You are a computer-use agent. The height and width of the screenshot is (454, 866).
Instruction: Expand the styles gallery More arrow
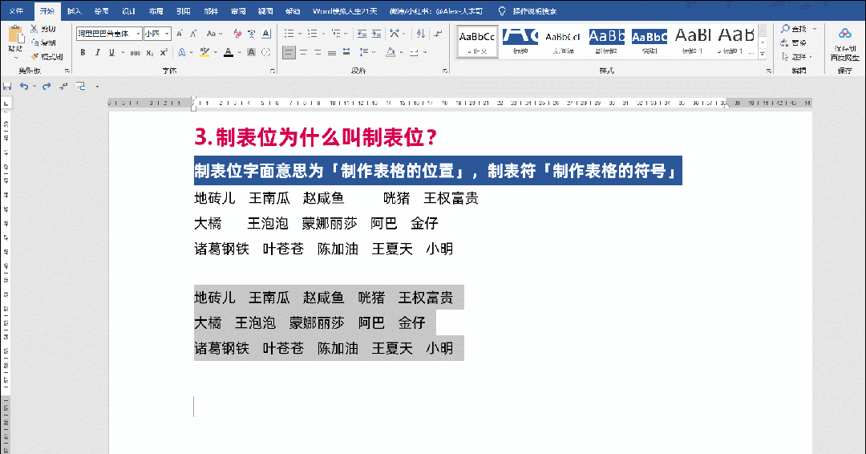[x=763, y=55]
